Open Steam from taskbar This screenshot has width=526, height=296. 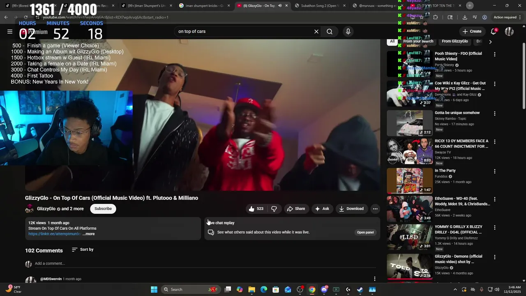point(360,289)
